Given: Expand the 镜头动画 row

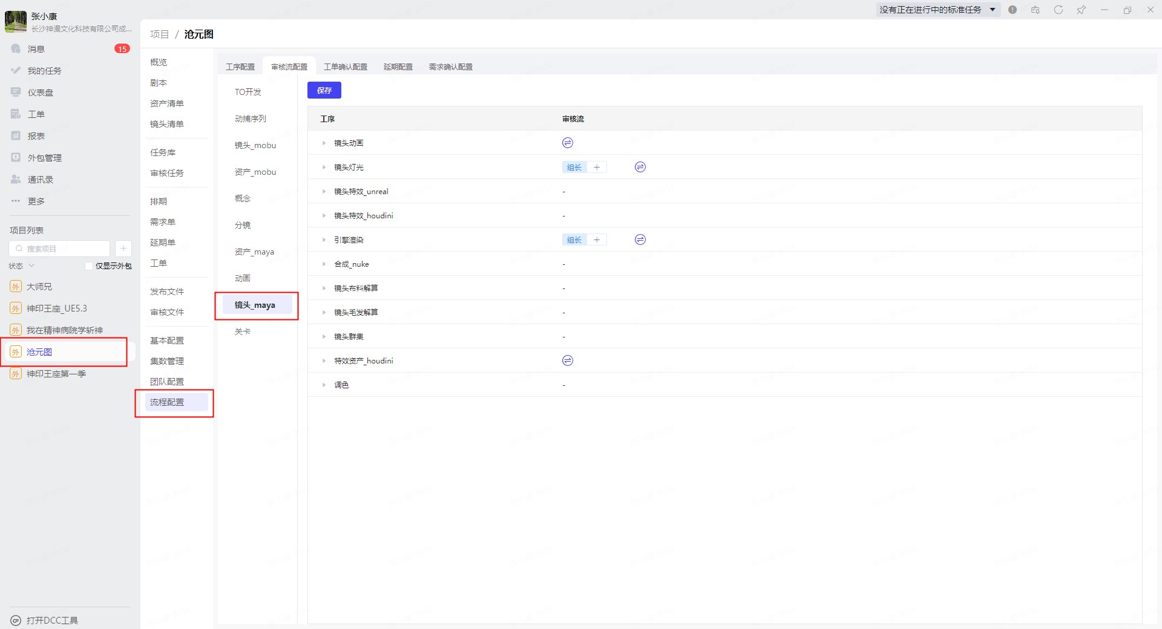Looking at the screenshot, I should (x=324, y=143).
